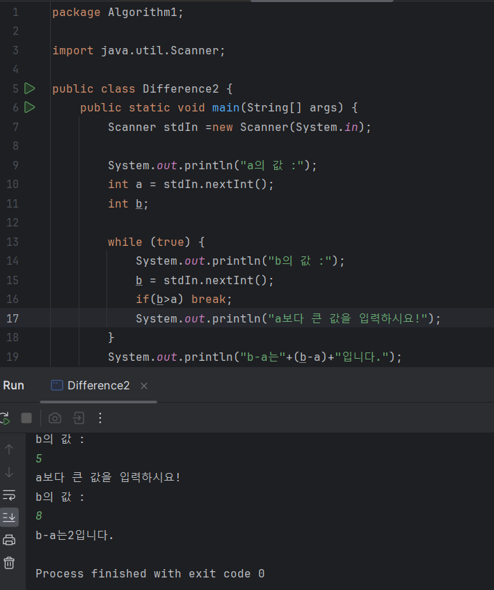Take a thread dump with the camera icon
The height and width of the screenshot is (590, 494).
tap(55, 418)
